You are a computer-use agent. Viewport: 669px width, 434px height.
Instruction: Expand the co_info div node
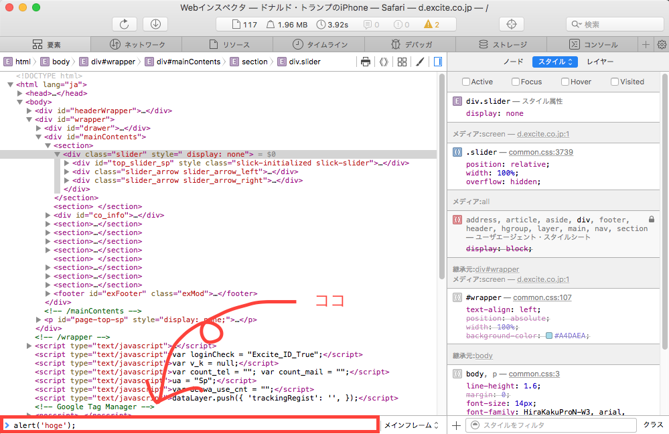[x=48, y=215]
